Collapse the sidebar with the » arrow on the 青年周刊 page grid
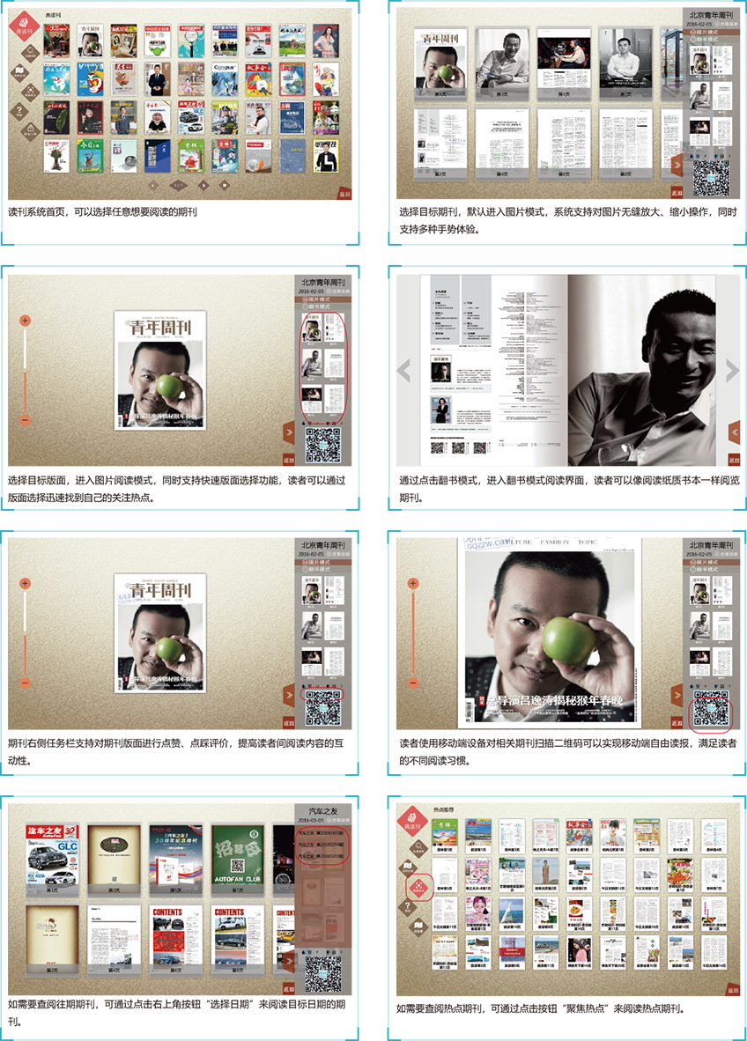The height and width of the screenshot is (1041, 747). coord(677,166)
